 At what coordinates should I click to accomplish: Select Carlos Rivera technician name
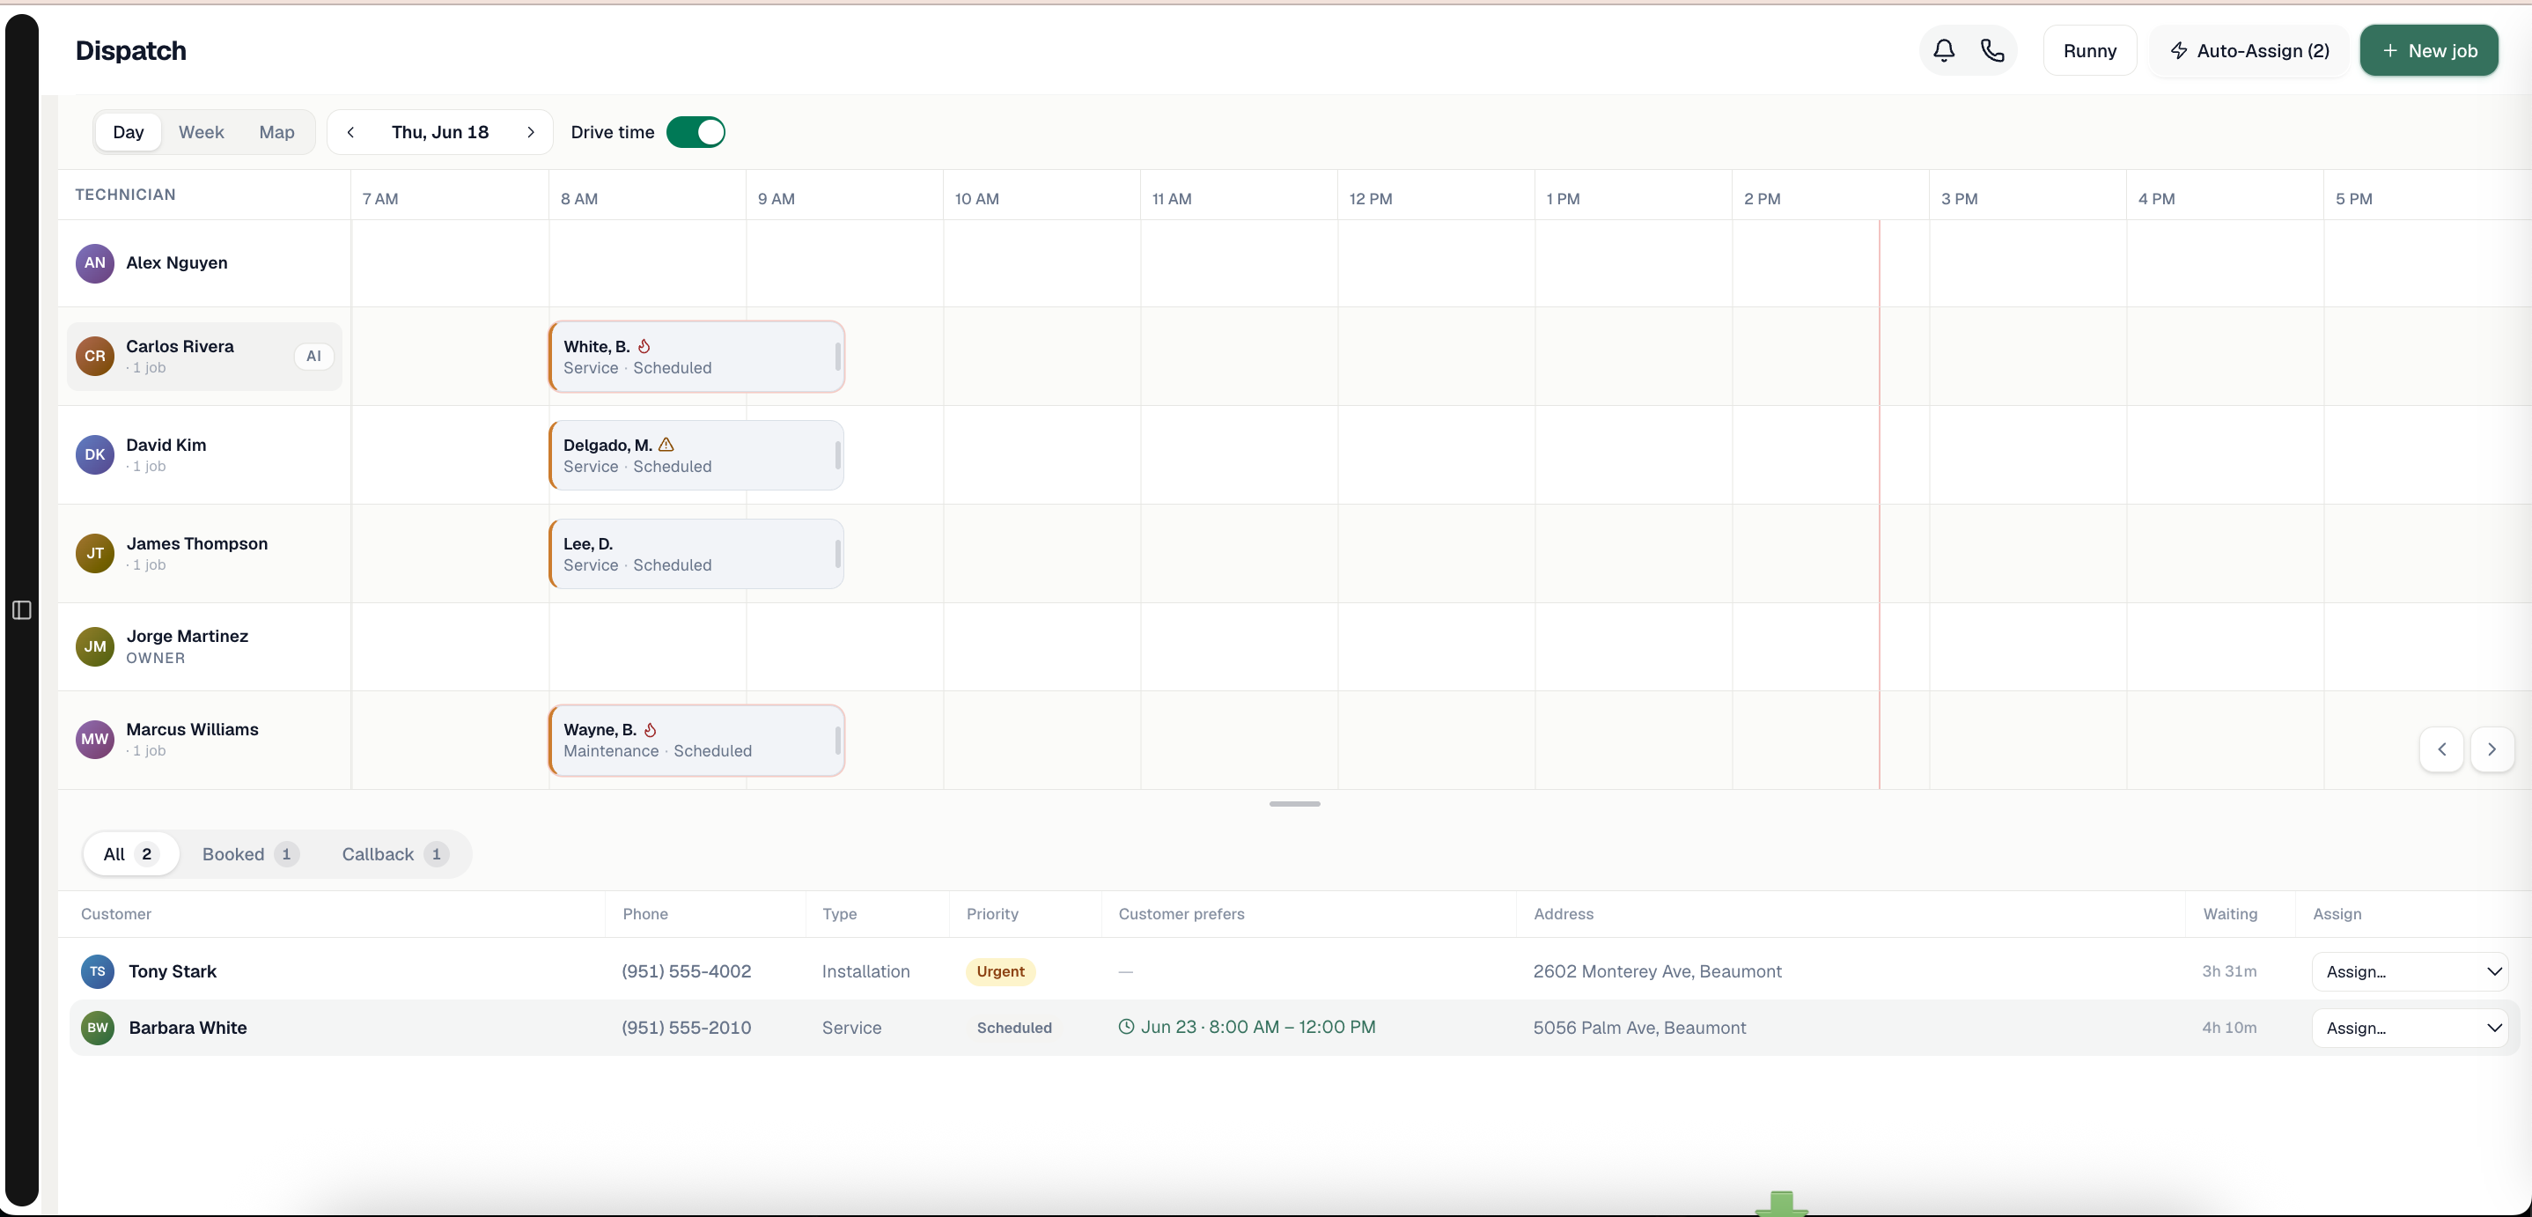(180, 346)
